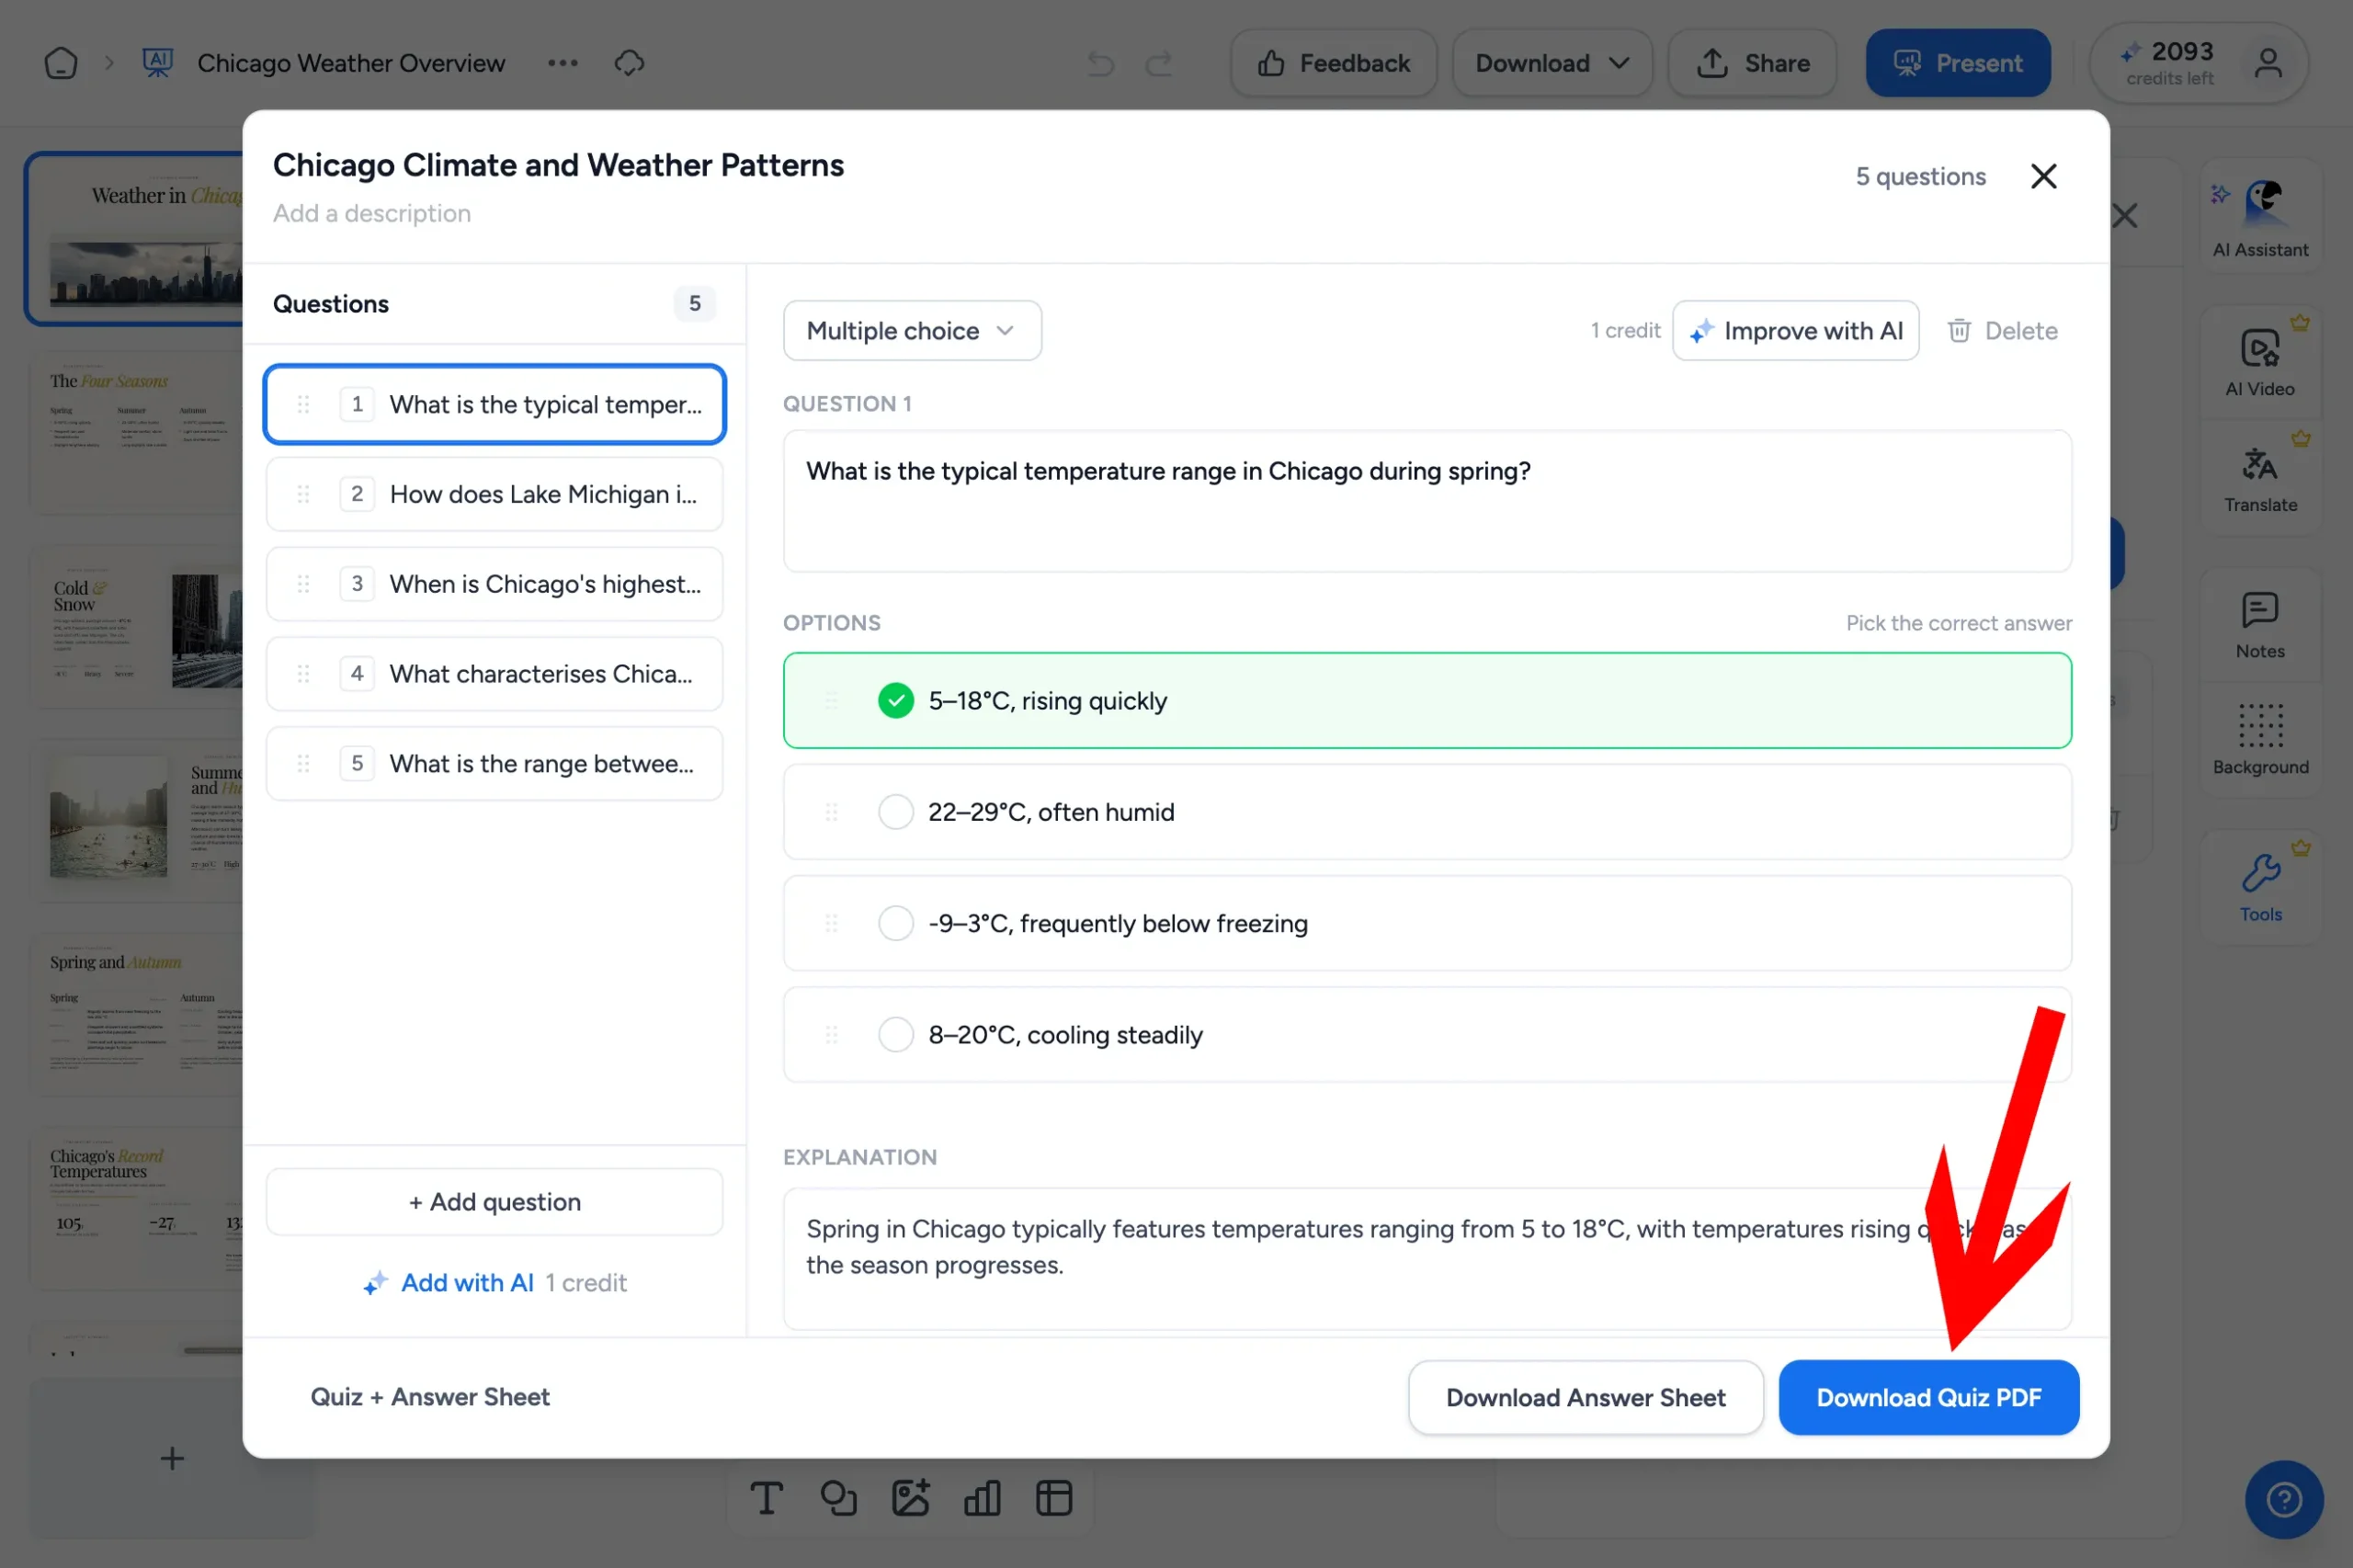Screen dimensions: 2353x1568
Task: Grab the drag handle of question 3
Action: (x=303, y=584)
